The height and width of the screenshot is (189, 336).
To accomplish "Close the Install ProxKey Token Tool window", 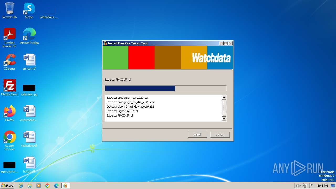I will (x=230, y=43).
